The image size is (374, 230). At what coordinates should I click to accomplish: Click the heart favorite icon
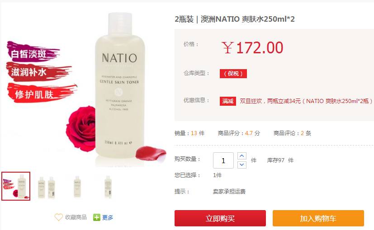click(x=58, y=217)
